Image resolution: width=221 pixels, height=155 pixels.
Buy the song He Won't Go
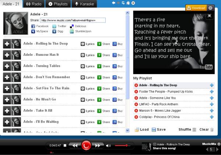[x=117, y=100]
